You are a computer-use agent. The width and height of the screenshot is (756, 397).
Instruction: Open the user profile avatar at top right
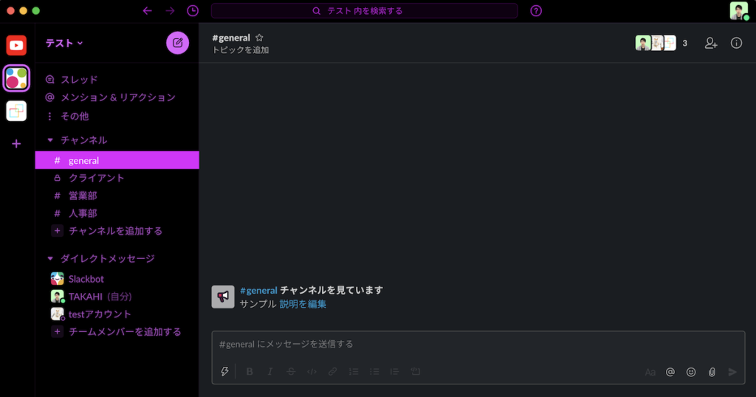(738, 10)
